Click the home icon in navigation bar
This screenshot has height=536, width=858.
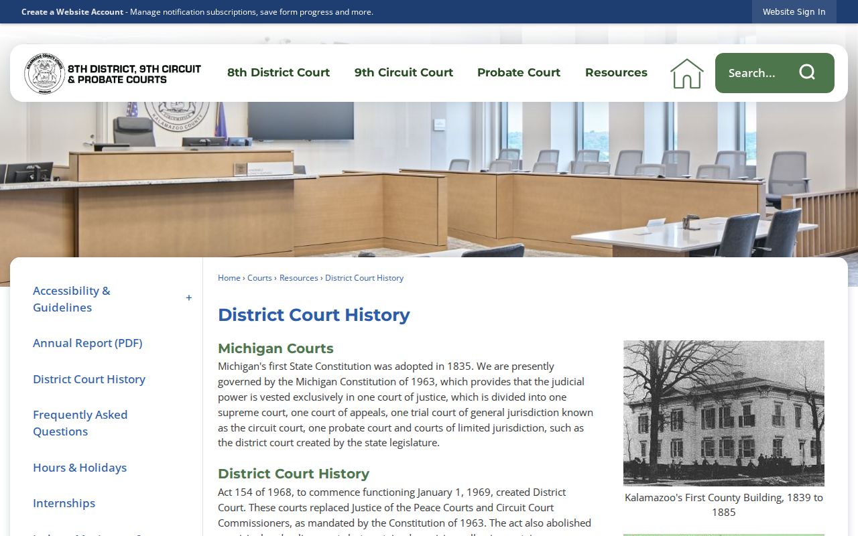tap(686, 73)
